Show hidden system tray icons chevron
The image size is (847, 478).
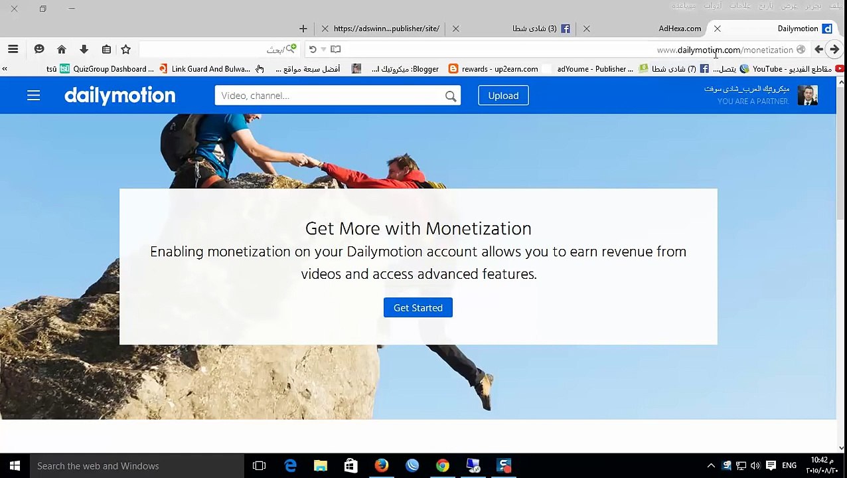pyautogui.click(x=711, y=466)
